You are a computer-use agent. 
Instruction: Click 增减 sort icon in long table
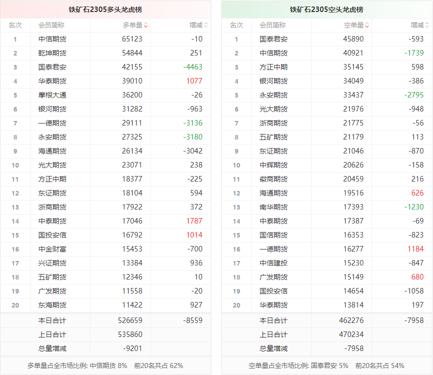[x=206, y=25]
